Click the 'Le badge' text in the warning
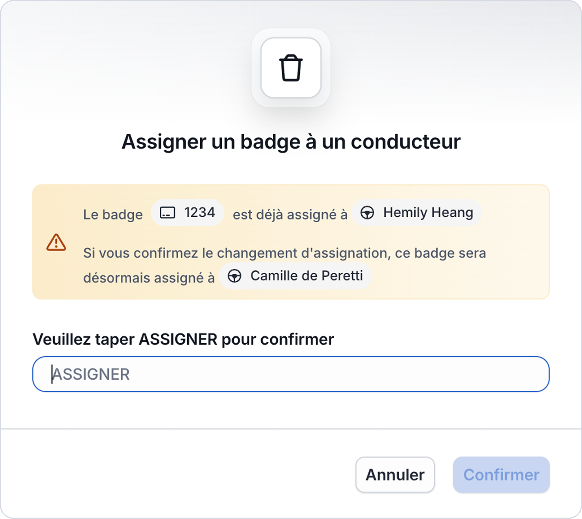The image size is (582, 519). click(113, 214)
